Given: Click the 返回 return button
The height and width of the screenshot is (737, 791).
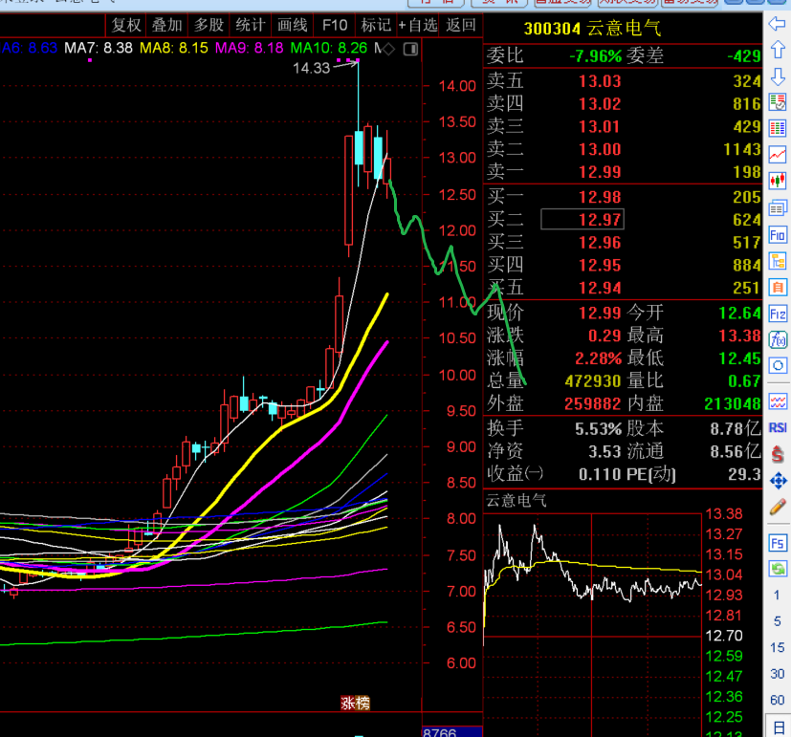Looking at the screenshot, I should [461, 25].
